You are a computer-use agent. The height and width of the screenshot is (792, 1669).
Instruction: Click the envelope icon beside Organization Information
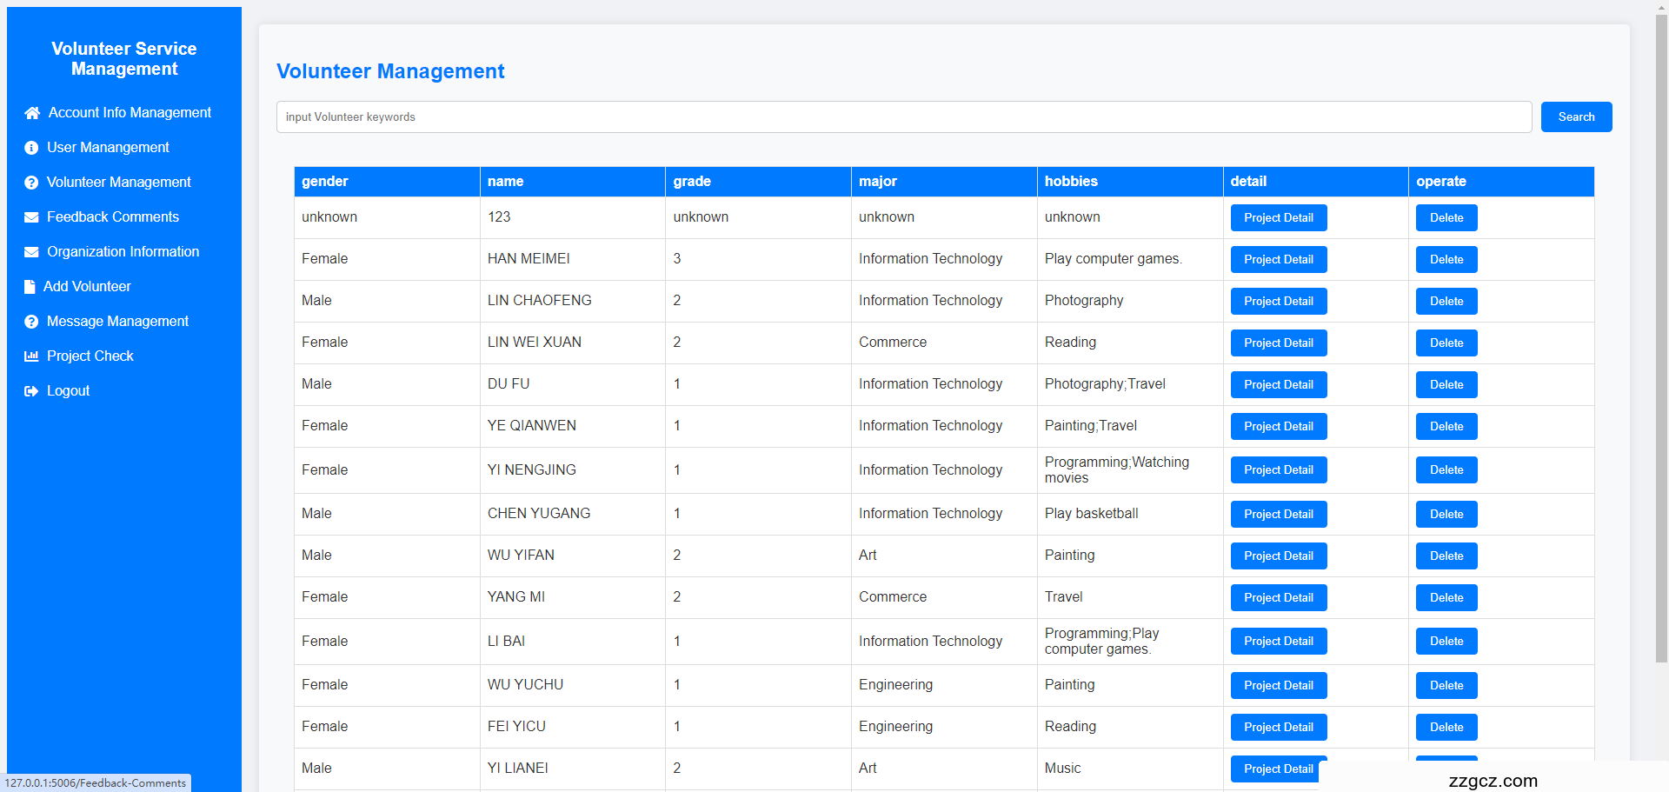[x=31, y=252]
